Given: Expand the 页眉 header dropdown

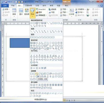Looking at the screenshot, I should click(x=64, y=9).
